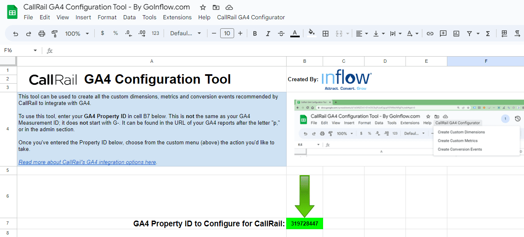524x237 pixels.
Task: Click the insert link icon
Action: coord(430,34)
